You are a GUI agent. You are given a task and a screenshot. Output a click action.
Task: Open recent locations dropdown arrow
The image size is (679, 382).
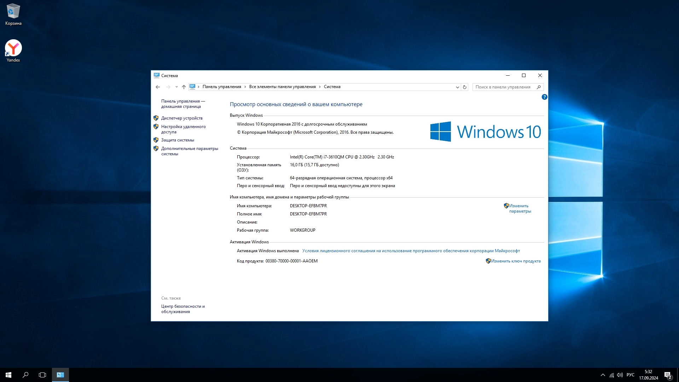pos(176,87)
